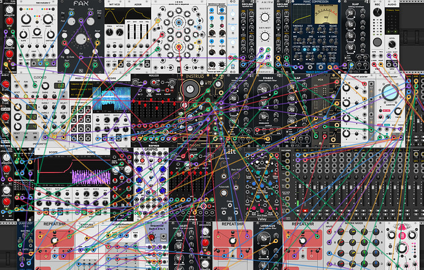
Task: Turn the big blue Algorithm knob
Action: coord(390,92)
